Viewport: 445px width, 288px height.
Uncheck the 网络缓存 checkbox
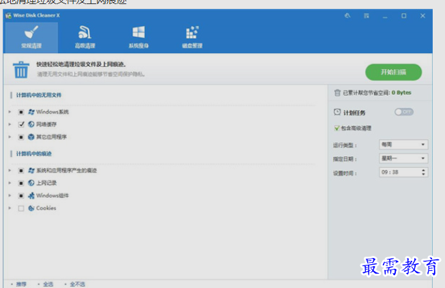click(x=21, y=124)
